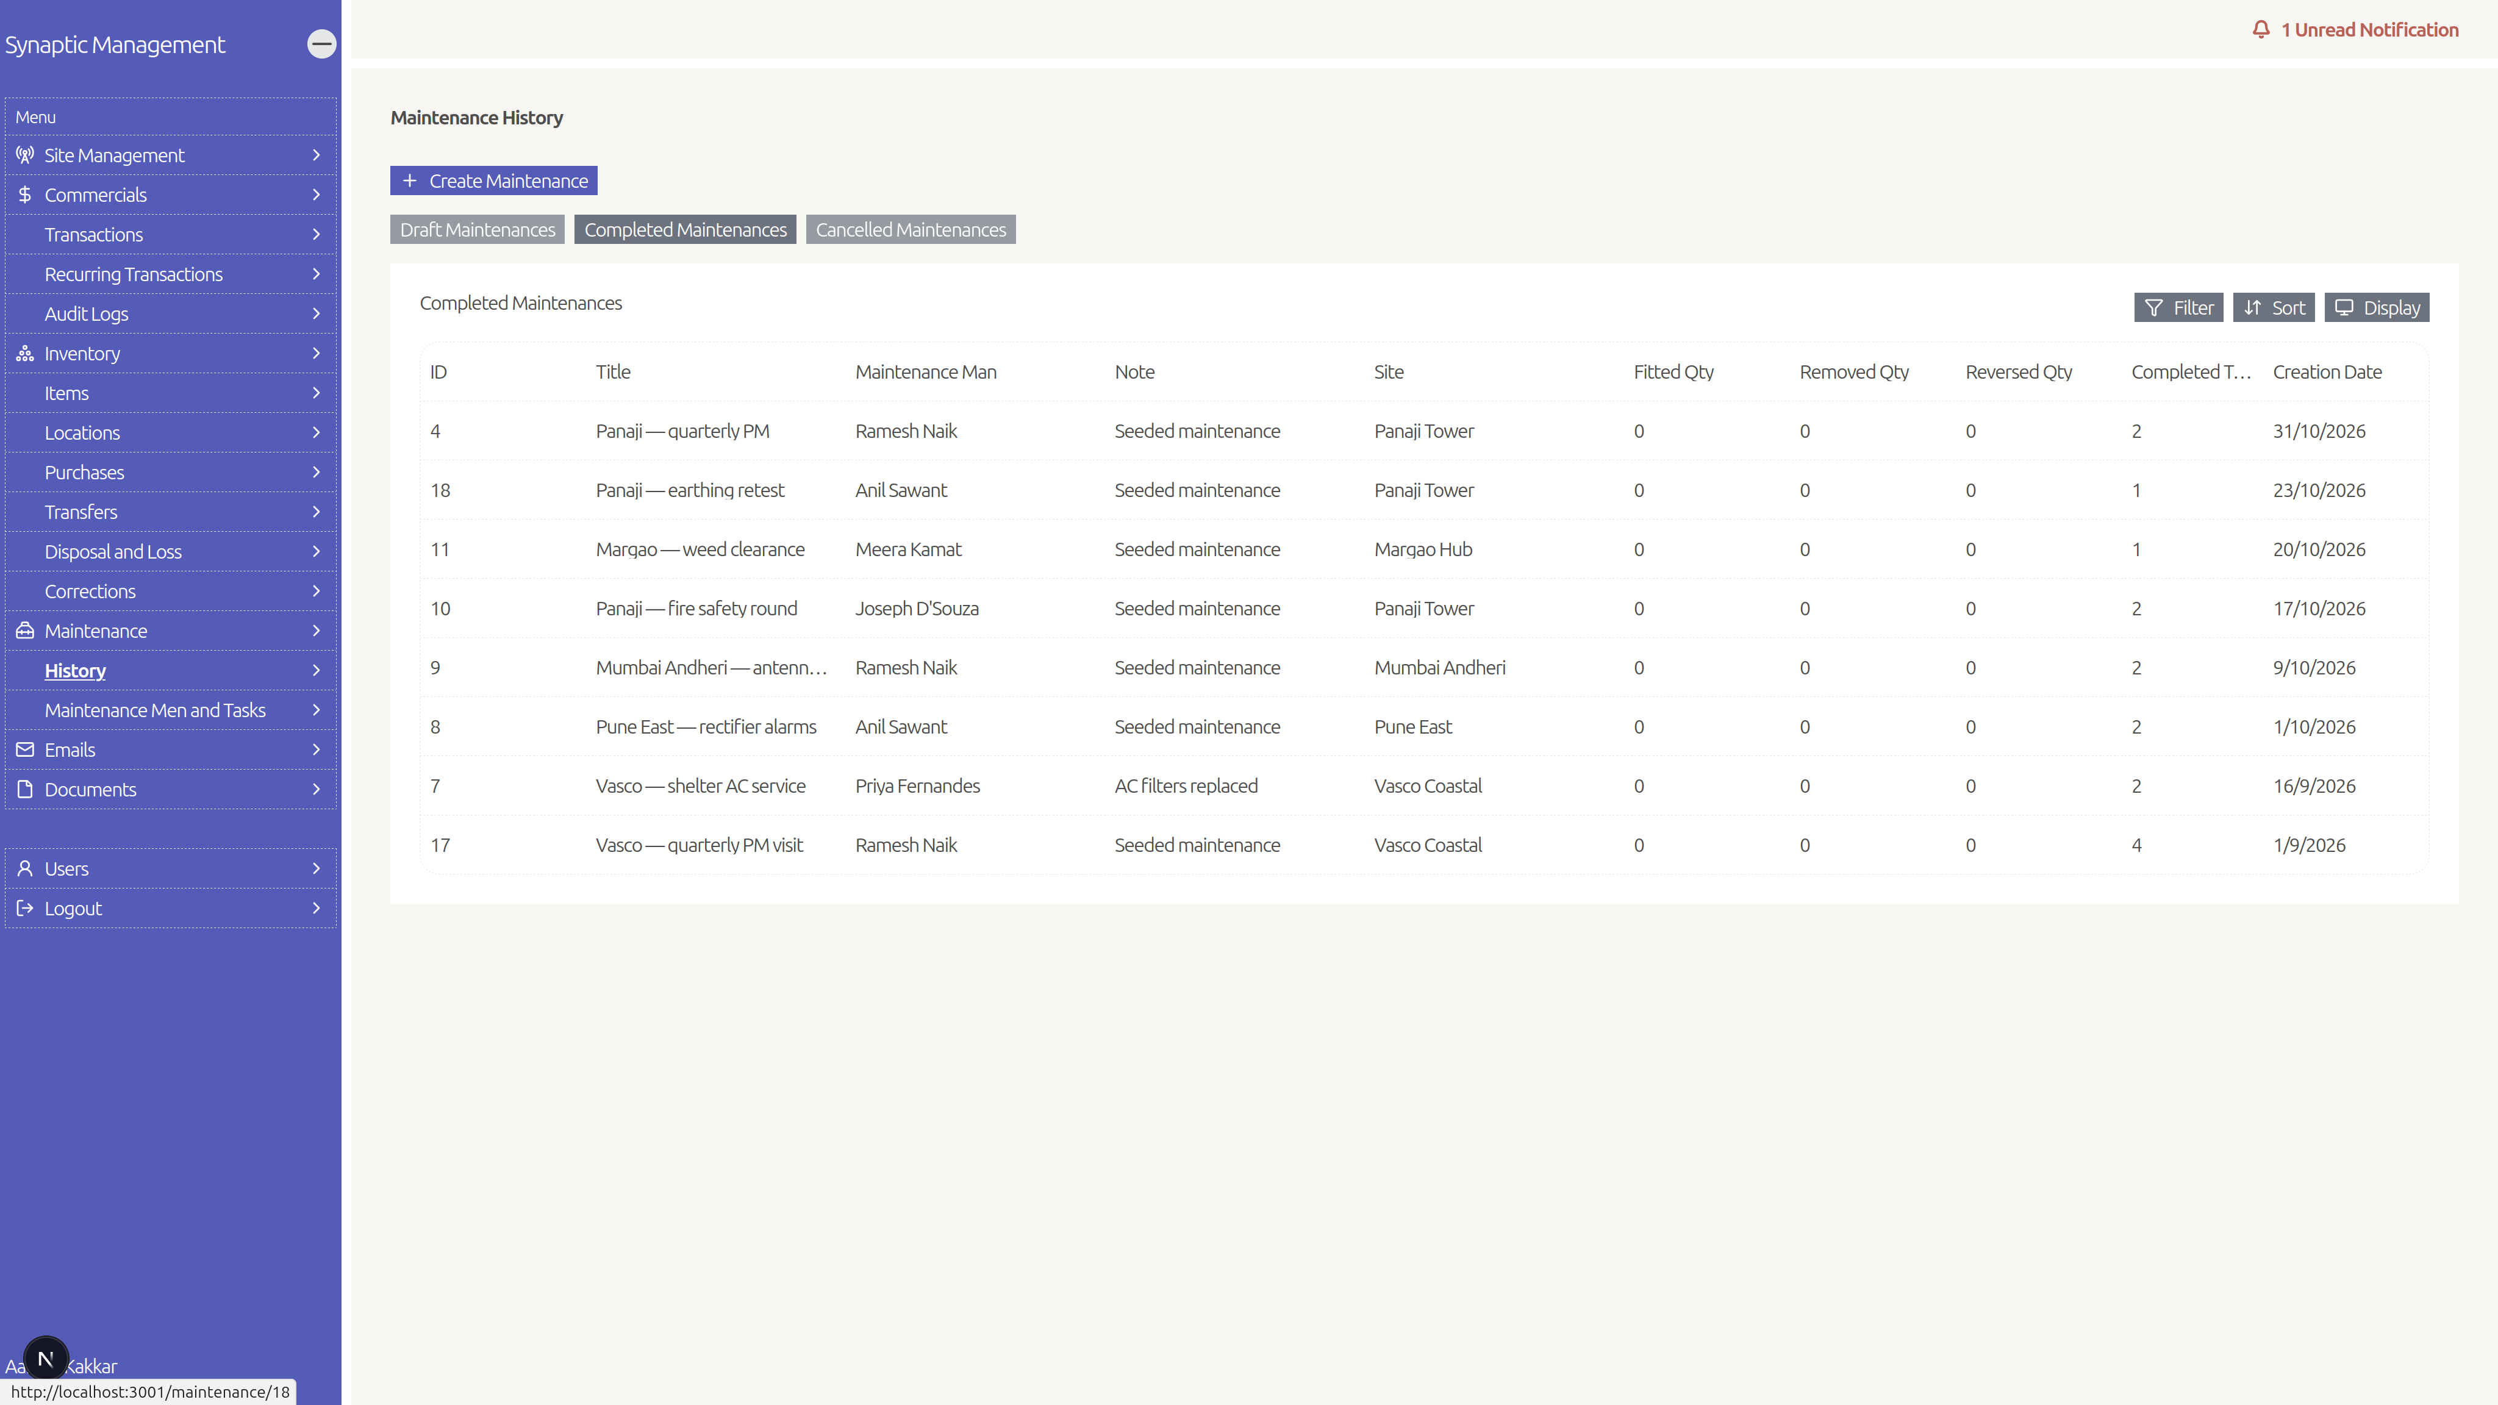Click the plus icon in Create Maintenance
Viewport: 2498px width, 1405px height.
[409, 181]
